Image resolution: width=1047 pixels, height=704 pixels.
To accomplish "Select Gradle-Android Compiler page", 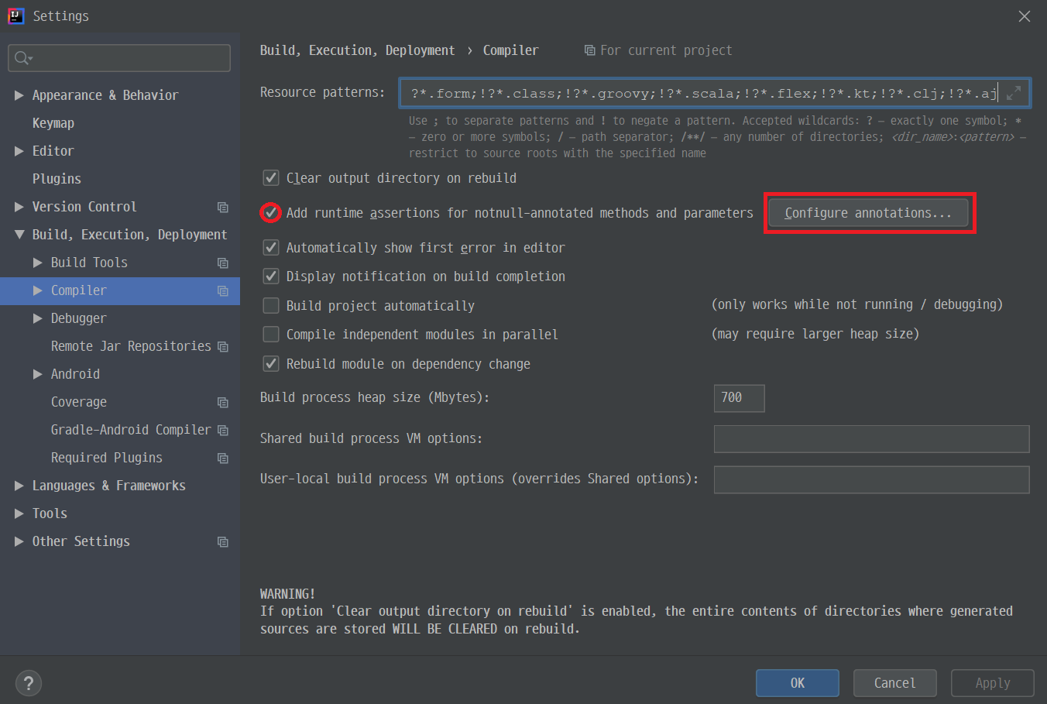I will (131, 430).
